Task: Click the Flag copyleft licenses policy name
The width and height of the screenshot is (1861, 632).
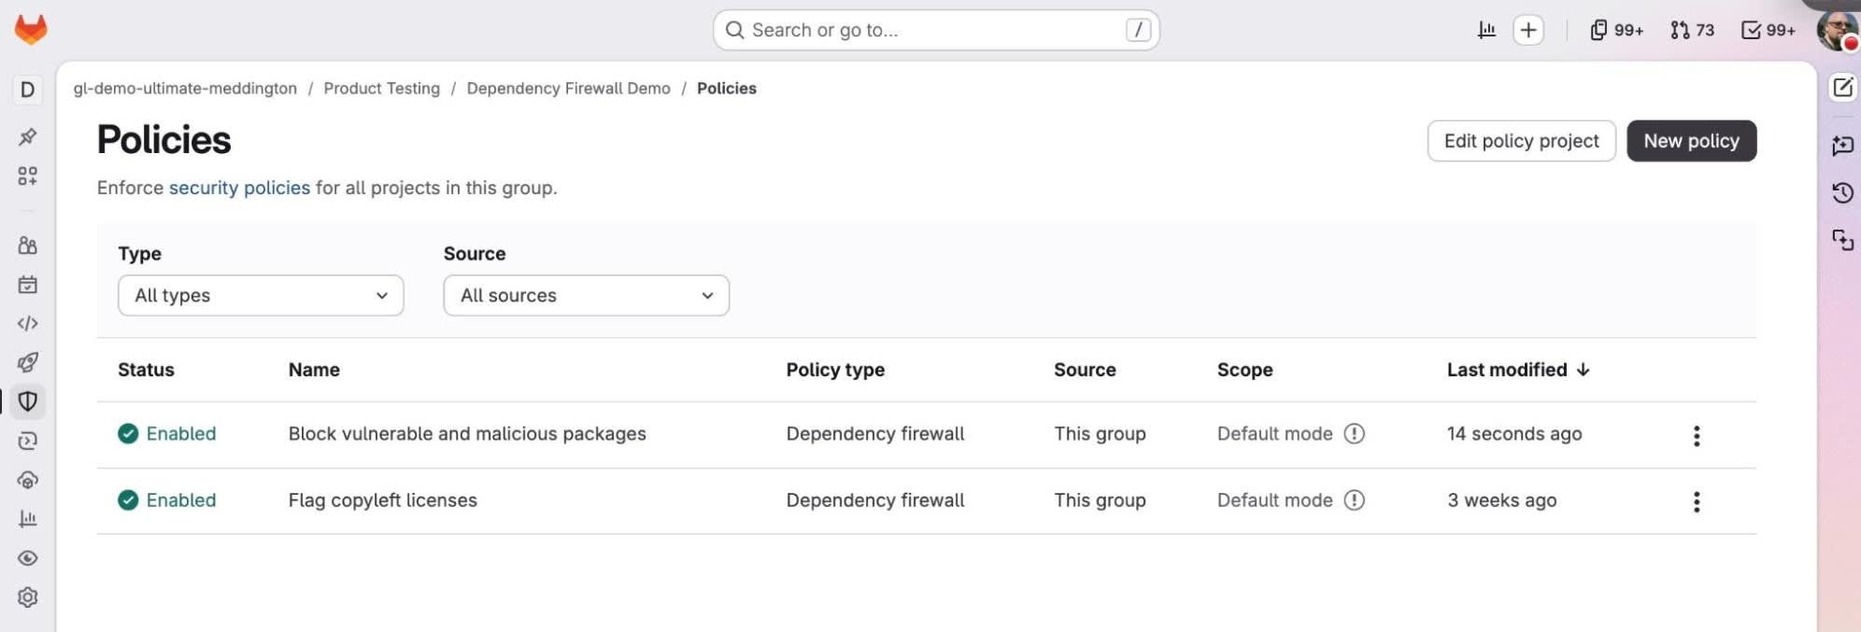Action: click(x=382, y=500)
